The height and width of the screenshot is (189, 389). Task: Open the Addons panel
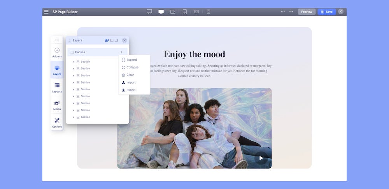click(57, 52)
